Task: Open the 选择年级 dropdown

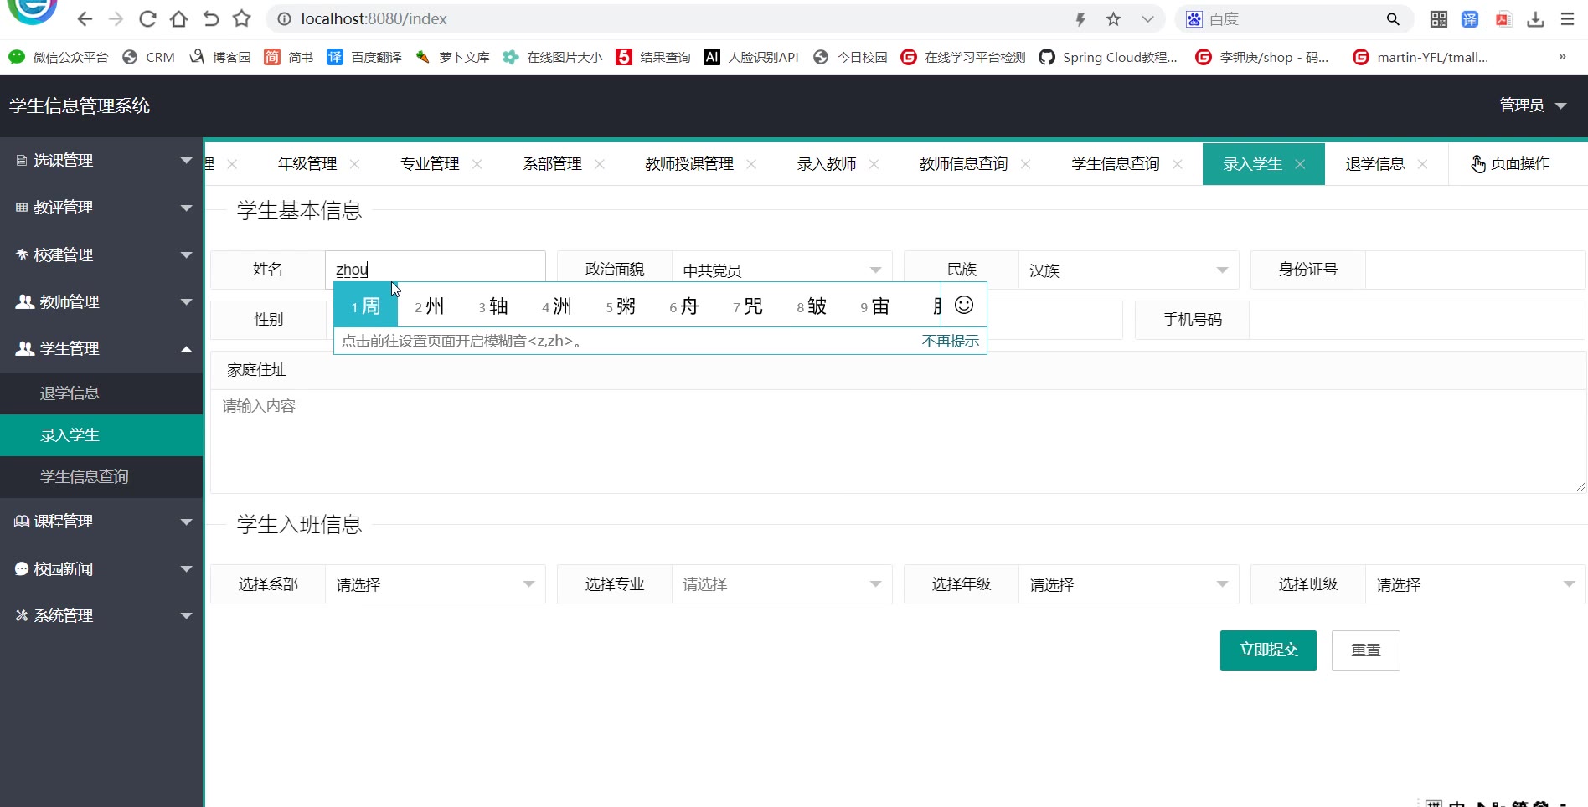Action: (x=1129, y=584)
